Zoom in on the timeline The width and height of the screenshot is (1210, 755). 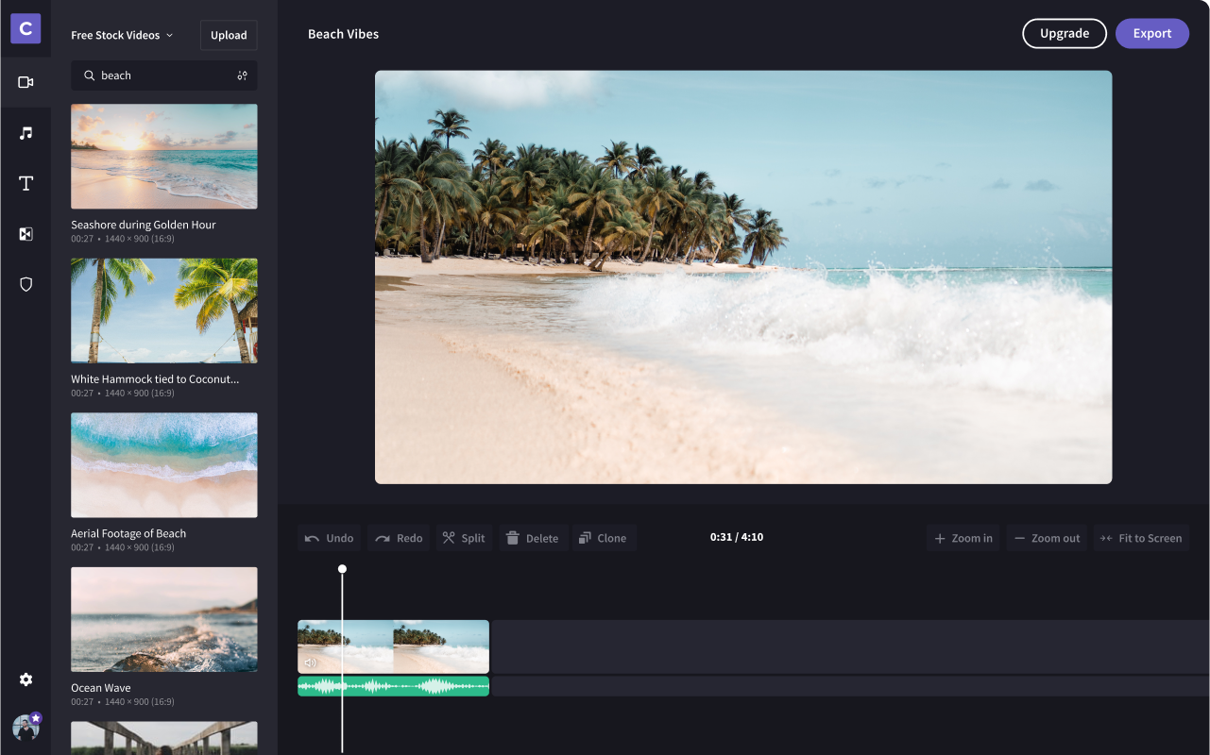963,538
